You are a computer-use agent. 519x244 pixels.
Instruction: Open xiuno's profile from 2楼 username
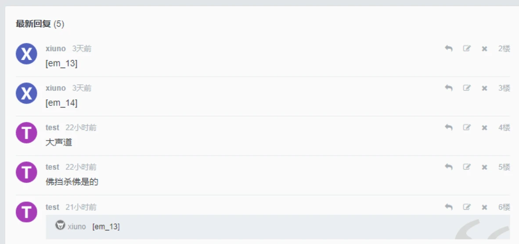click(55, 49)
